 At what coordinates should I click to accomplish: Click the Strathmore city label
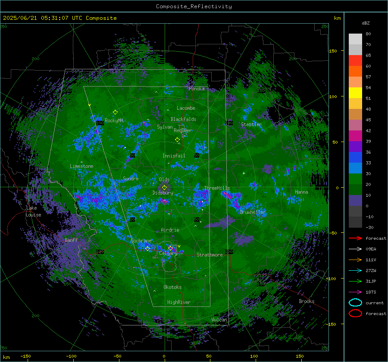210,255
